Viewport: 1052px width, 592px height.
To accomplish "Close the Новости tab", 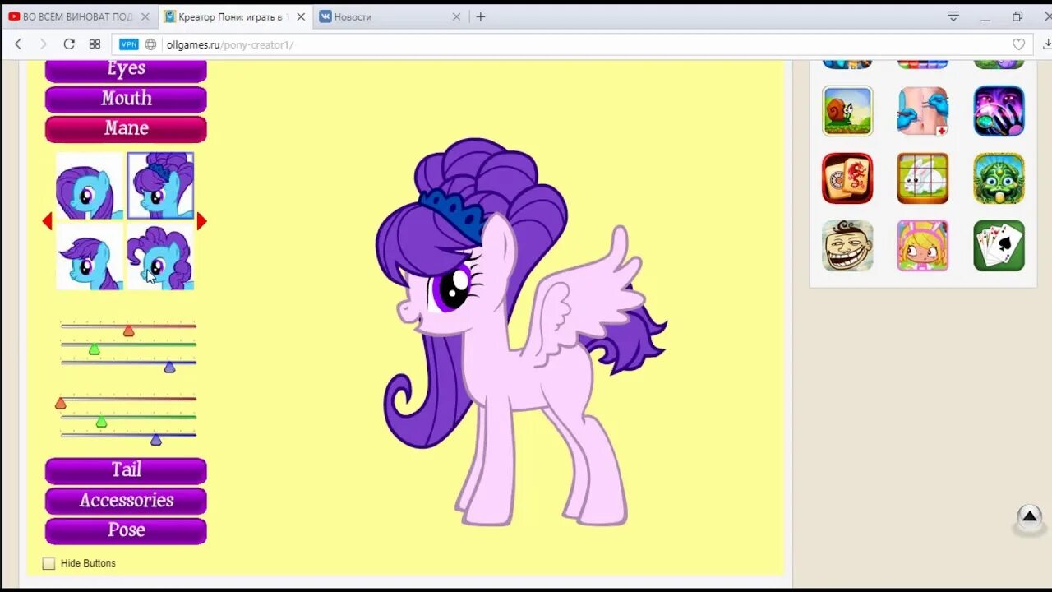I will pyautogui.click(x=457, y=16).
